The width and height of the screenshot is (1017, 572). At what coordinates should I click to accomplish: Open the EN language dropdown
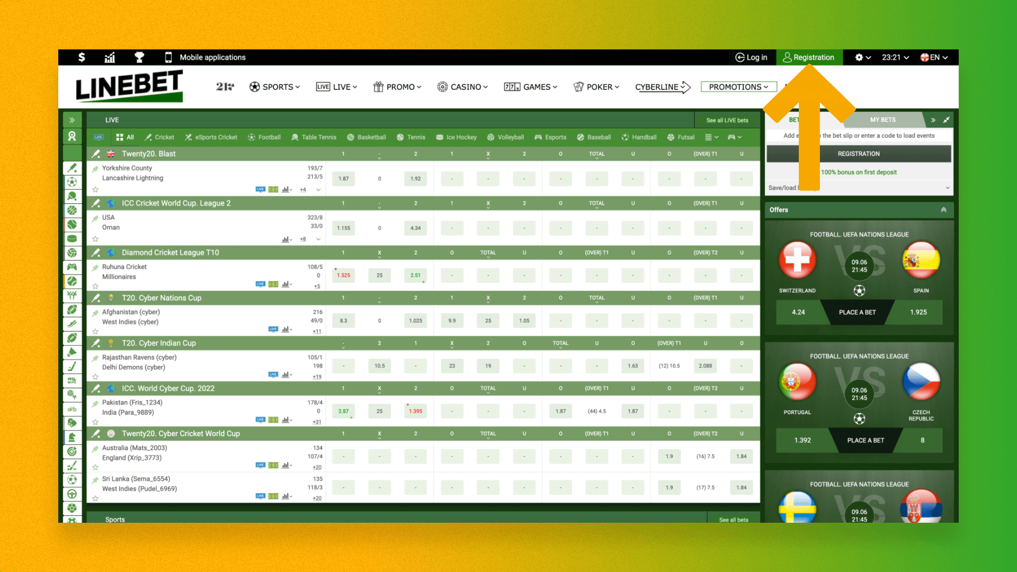pos(934,57)
